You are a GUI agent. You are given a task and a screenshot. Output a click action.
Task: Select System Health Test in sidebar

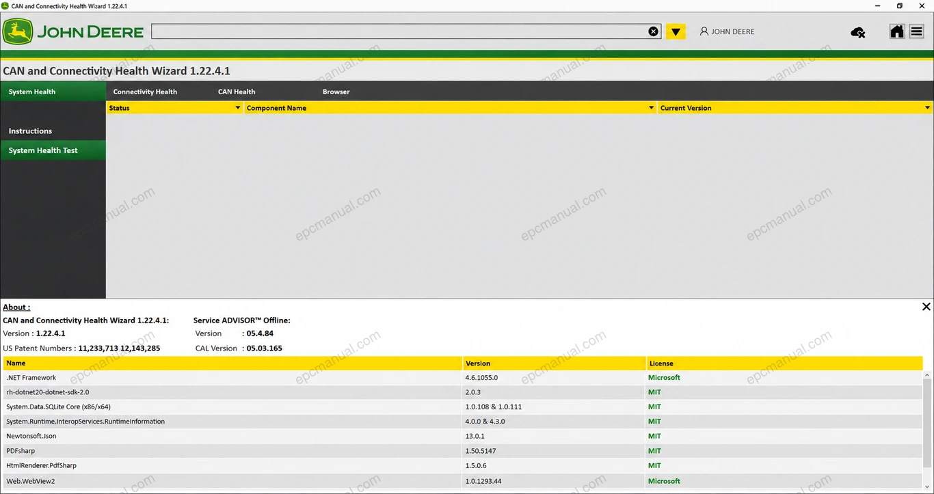53,150
